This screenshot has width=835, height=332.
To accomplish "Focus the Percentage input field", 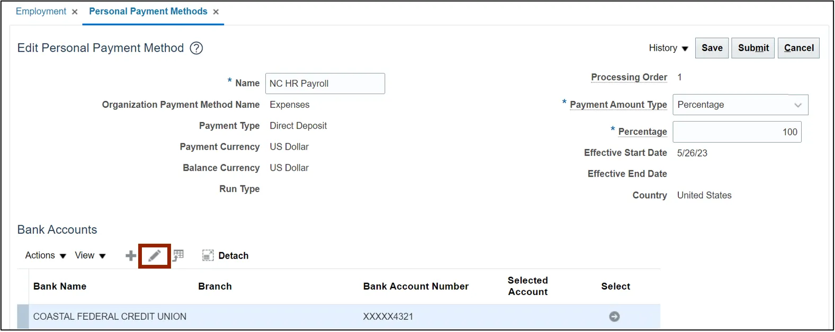I will tap(737, 132).
